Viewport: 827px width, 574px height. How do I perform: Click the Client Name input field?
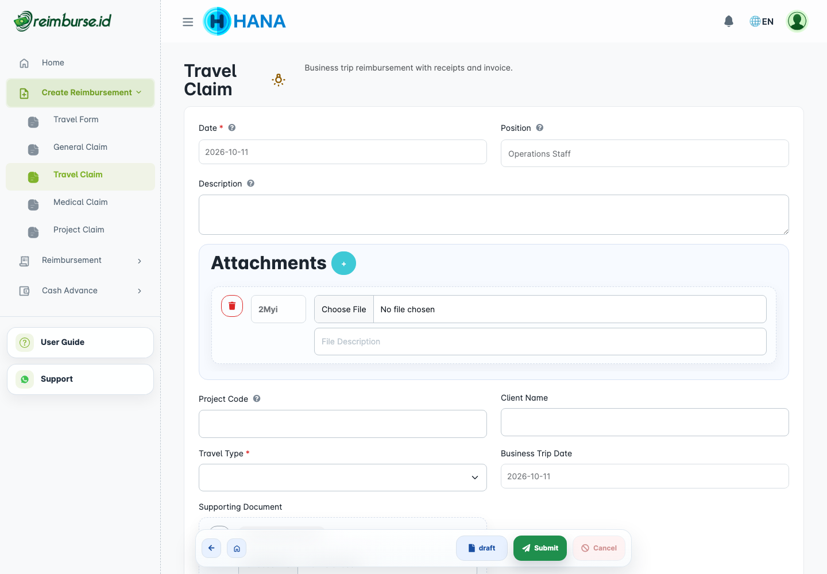click(x=645, y=422)
